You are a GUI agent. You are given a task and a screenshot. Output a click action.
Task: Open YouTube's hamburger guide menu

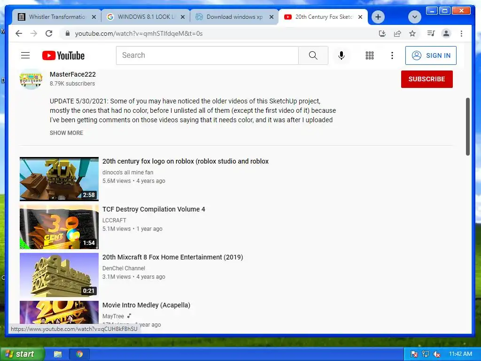25,55
